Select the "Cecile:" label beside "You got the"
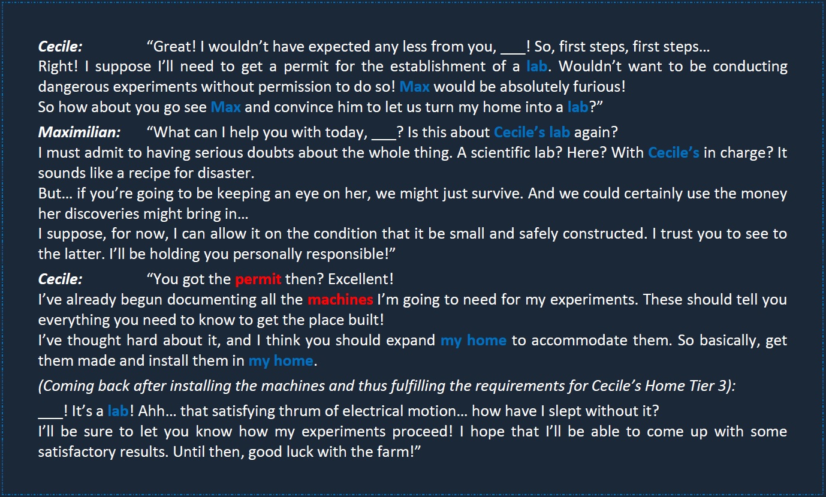826x497 pixels. (61, 279)
